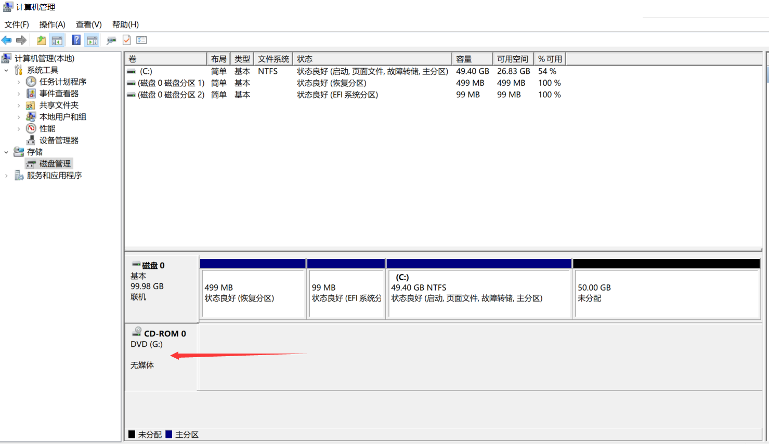The image size is (769, 444).
Task: Select 磁盘管理 in the tree
Action: tap(55, 164)
